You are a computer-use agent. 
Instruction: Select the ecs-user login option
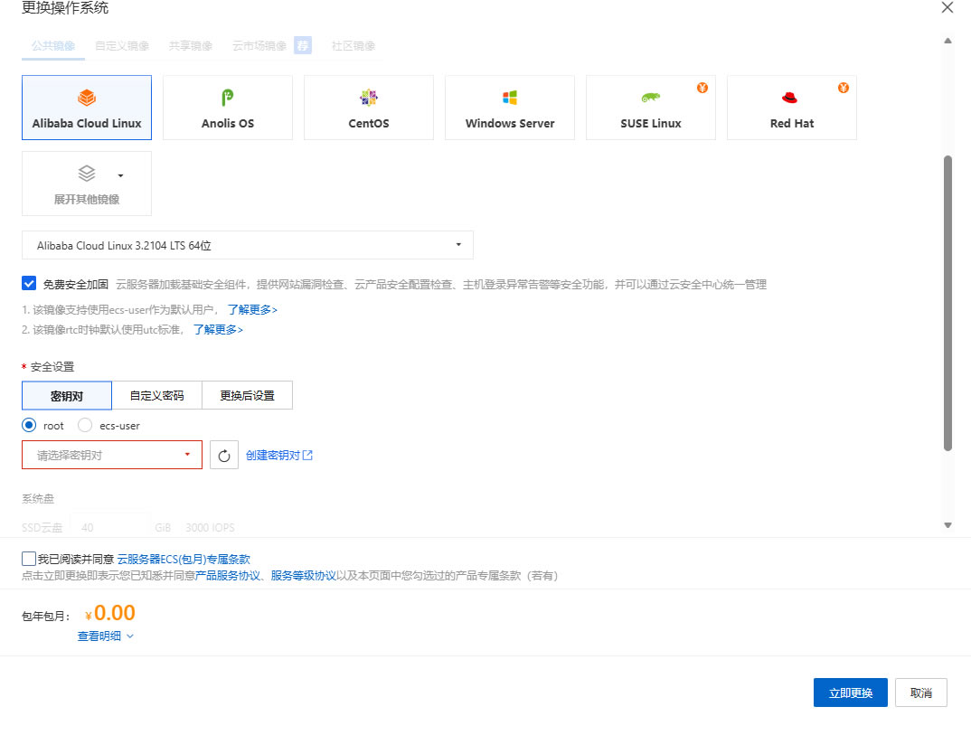coord(85,426)
